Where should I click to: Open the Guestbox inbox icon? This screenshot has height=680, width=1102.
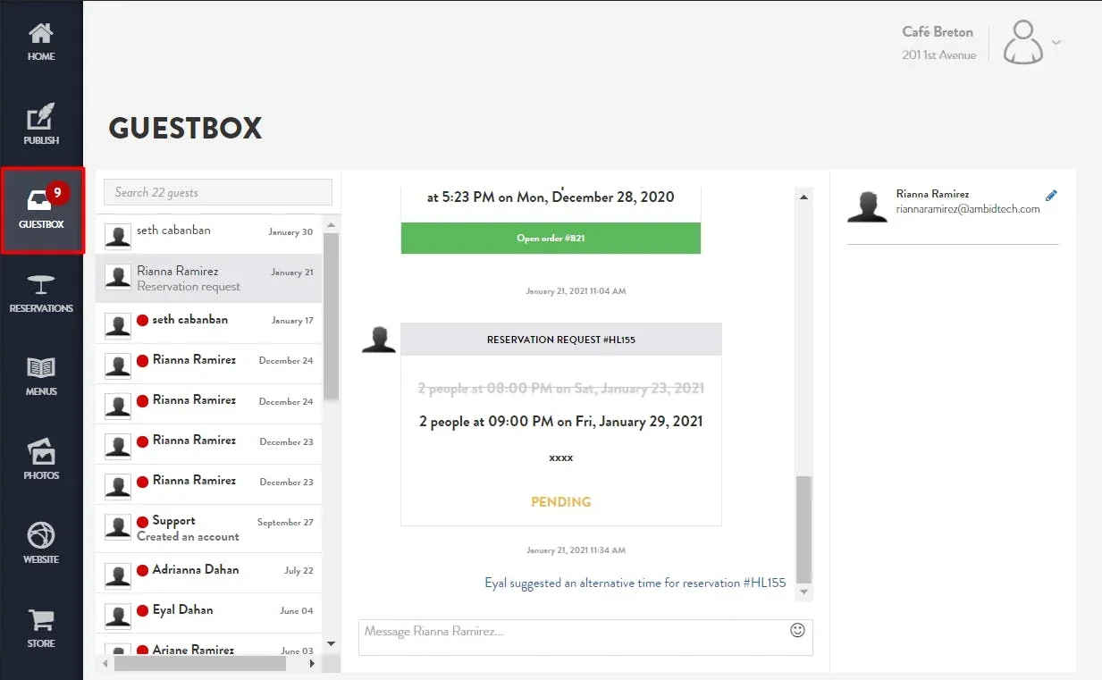(x=38, y=198)
